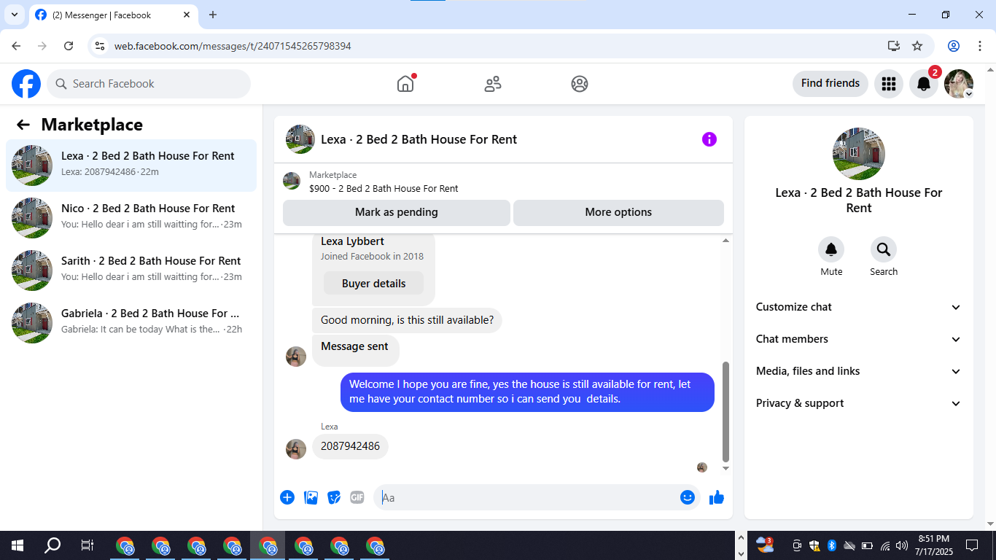
Task: Open Chrome's three-dot menu
Action: 979,46
